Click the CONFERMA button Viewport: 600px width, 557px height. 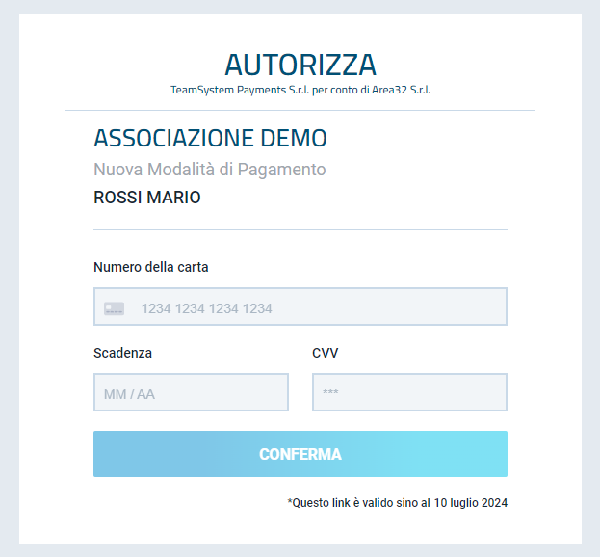point(300,454)
